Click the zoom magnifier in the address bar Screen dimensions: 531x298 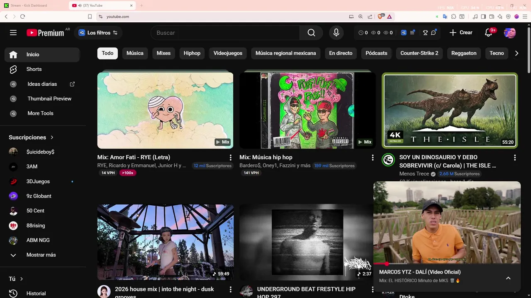360,17
